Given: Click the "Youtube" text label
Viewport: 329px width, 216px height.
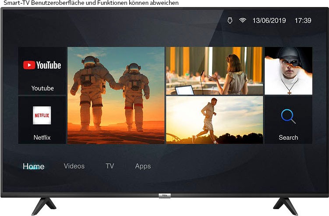Looking at the screenshot, I should click(x=42, y=88).
